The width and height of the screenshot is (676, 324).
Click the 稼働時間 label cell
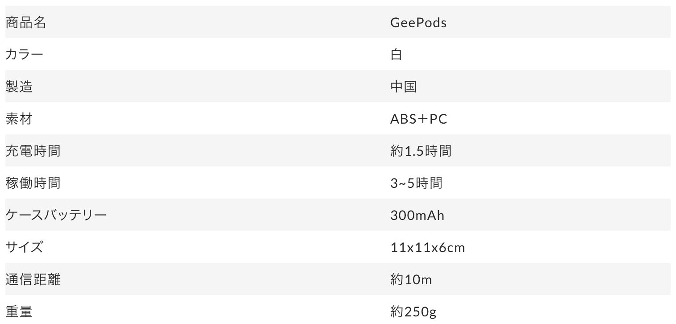click(33, 183)
